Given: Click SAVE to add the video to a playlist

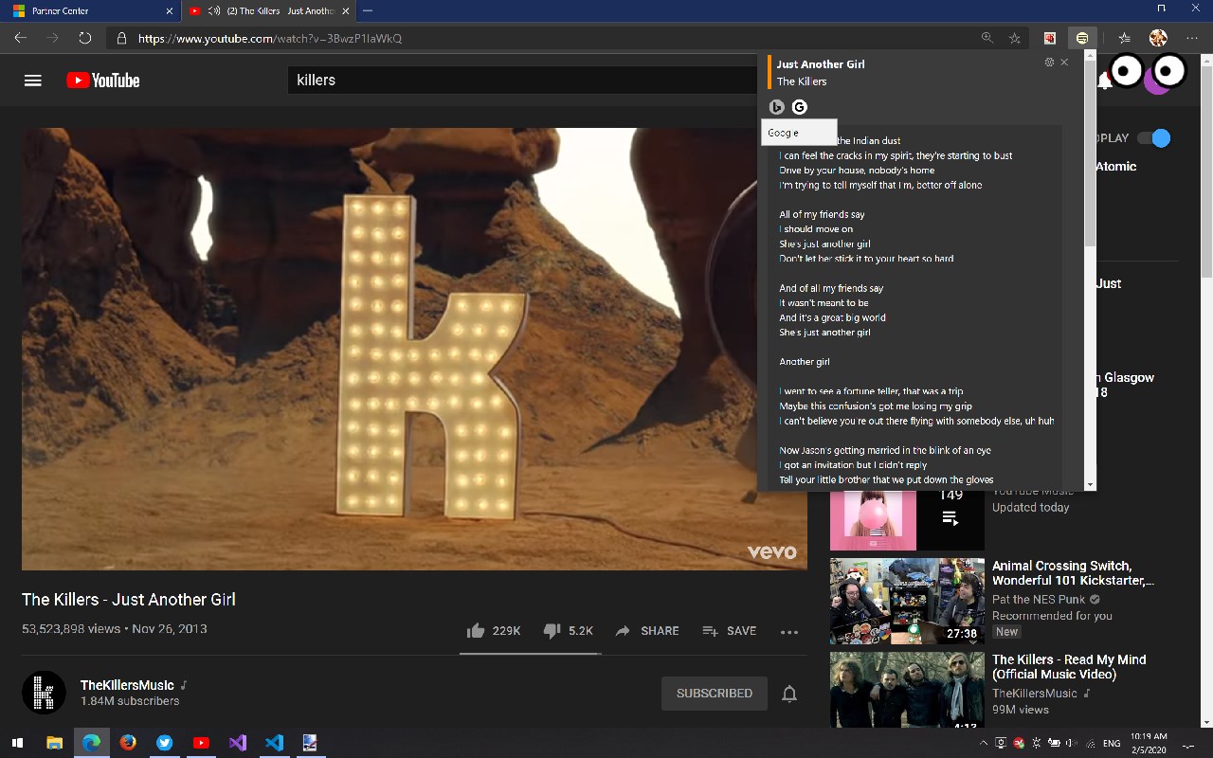Looking at the screenshot, I should point(730,631).
